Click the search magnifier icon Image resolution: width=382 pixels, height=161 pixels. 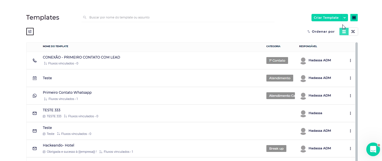(85, 17)
